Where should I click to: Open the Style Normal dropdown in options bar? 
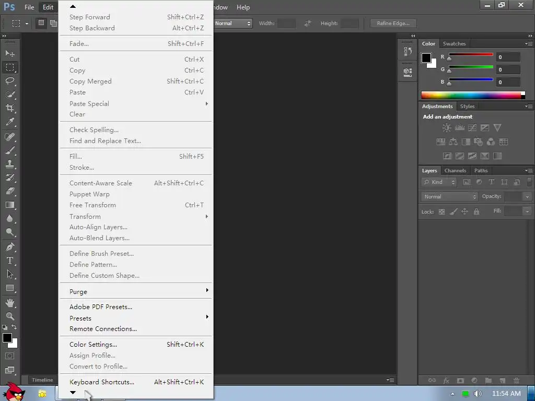(233, 23)
